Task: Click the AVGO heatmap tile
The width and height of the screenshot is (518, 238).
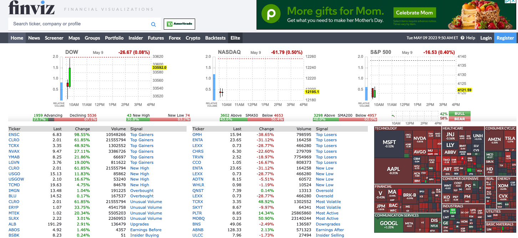Action: 420,152
